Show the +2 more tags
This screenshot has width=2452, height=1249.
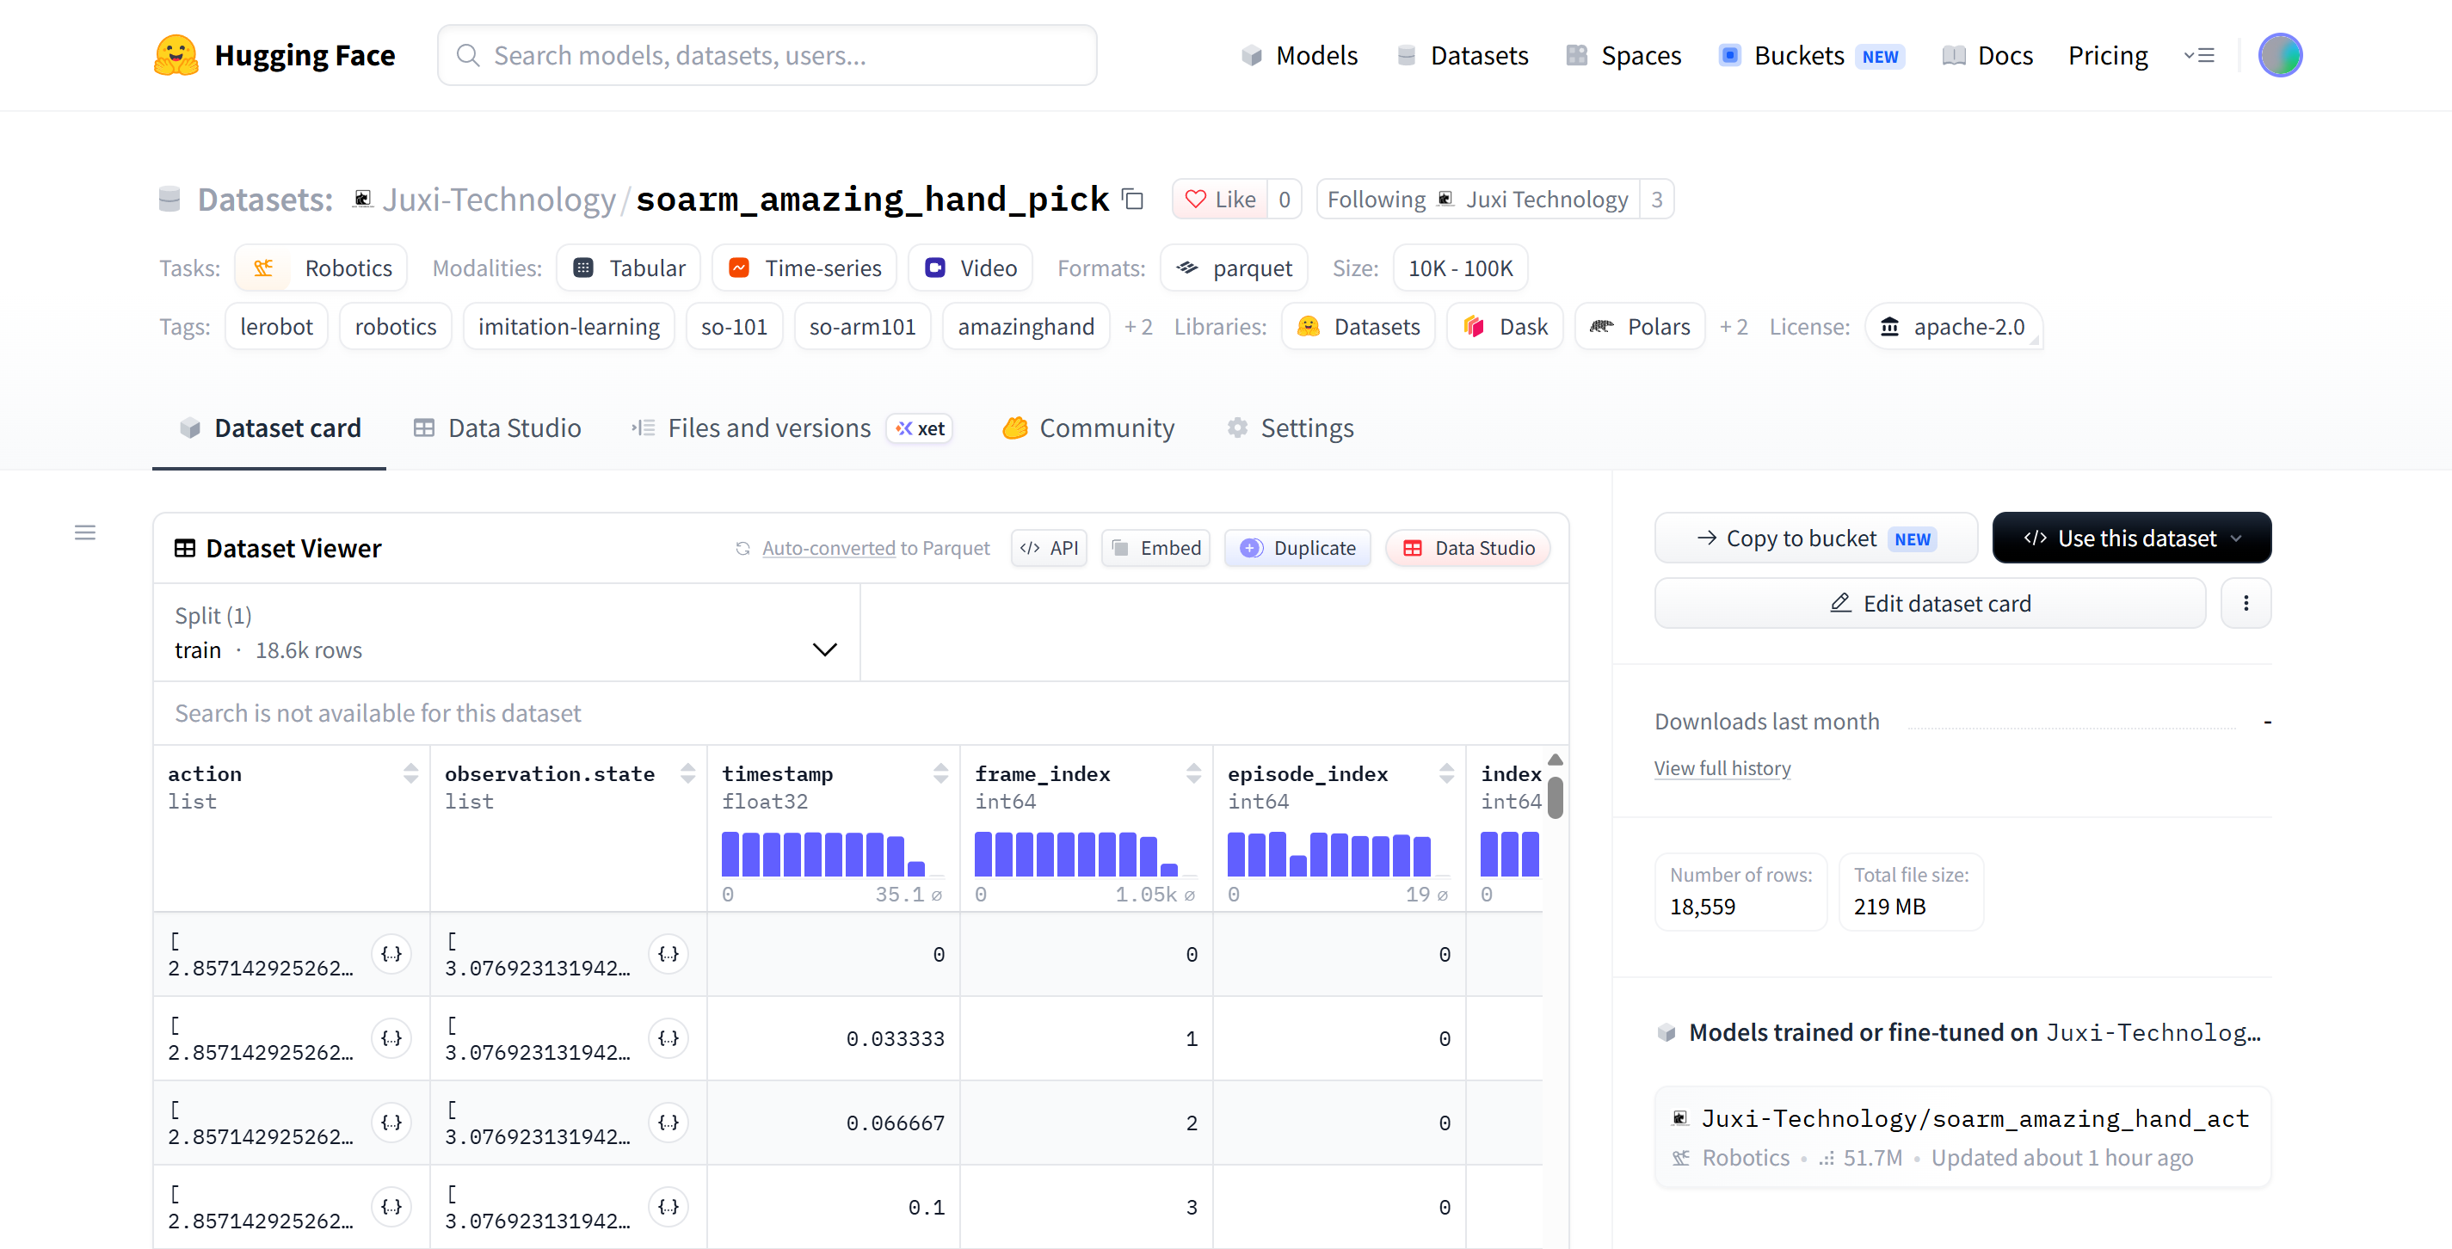pos(1138,327)
